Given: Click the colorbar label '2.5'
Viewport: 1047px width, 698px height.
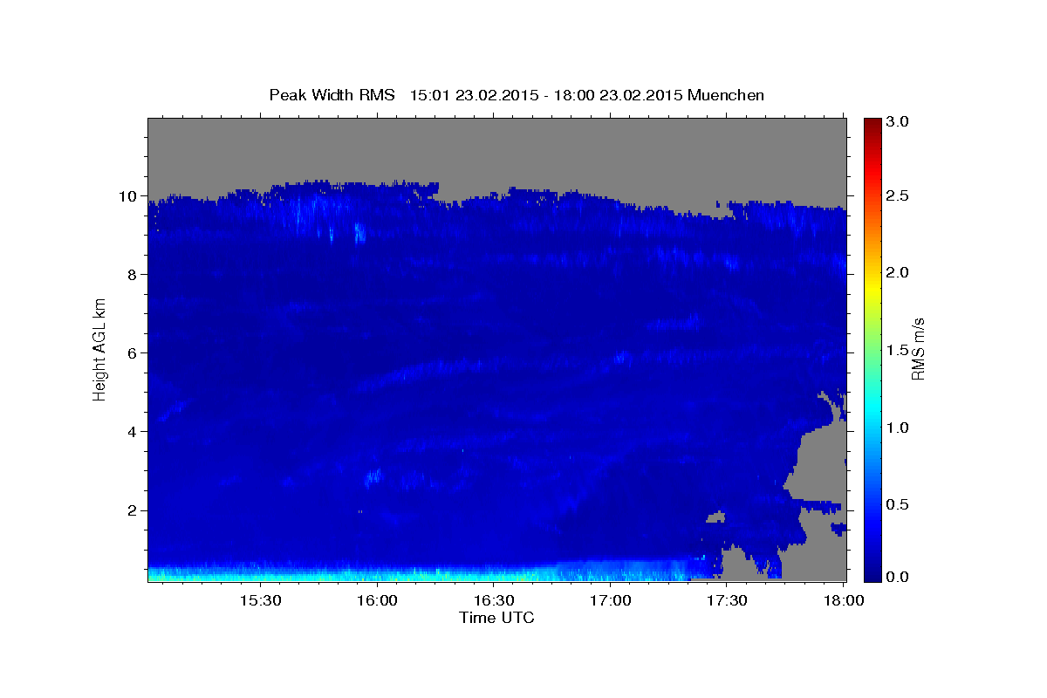Looking at the screenshot, I should (x=899, y=195).
